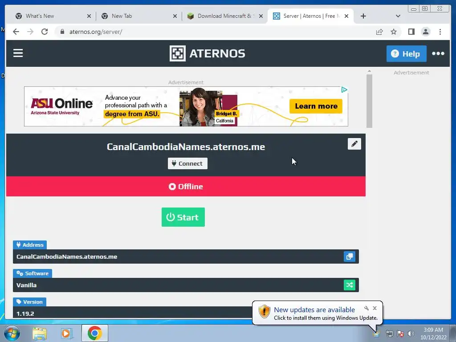Image resolution: width=456 pixels, height=342 pixels.
Task: Open the Chrome profile icon
Action: click(426, 32)
